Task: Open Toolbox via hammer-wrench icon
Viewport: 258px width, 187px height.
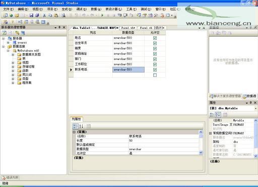Action: coord(156,15)
